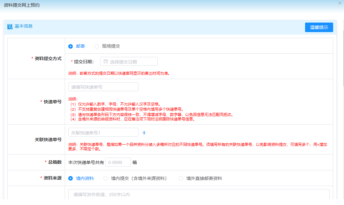Click the plus icon to add another 关联快递单号
Viewport: 344px width, 205px height.
pos(144,132)
